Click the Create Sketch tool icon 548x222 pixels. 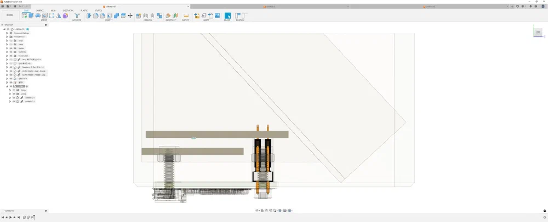pyautogui.click(x=24, y=16)
